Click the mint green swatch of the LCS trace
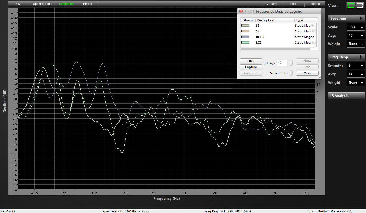The image size is (366, 213). [x=245, y=42]
